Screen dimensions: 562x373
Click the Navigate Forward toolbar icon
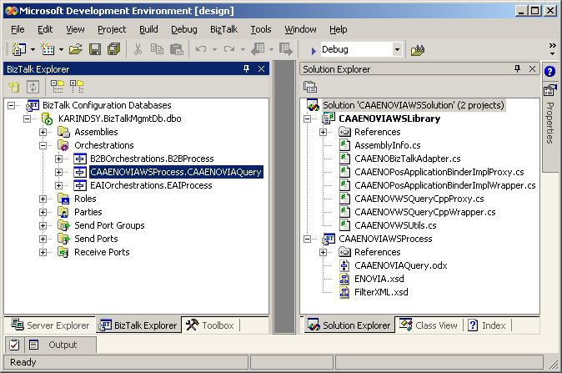point(286,49)
